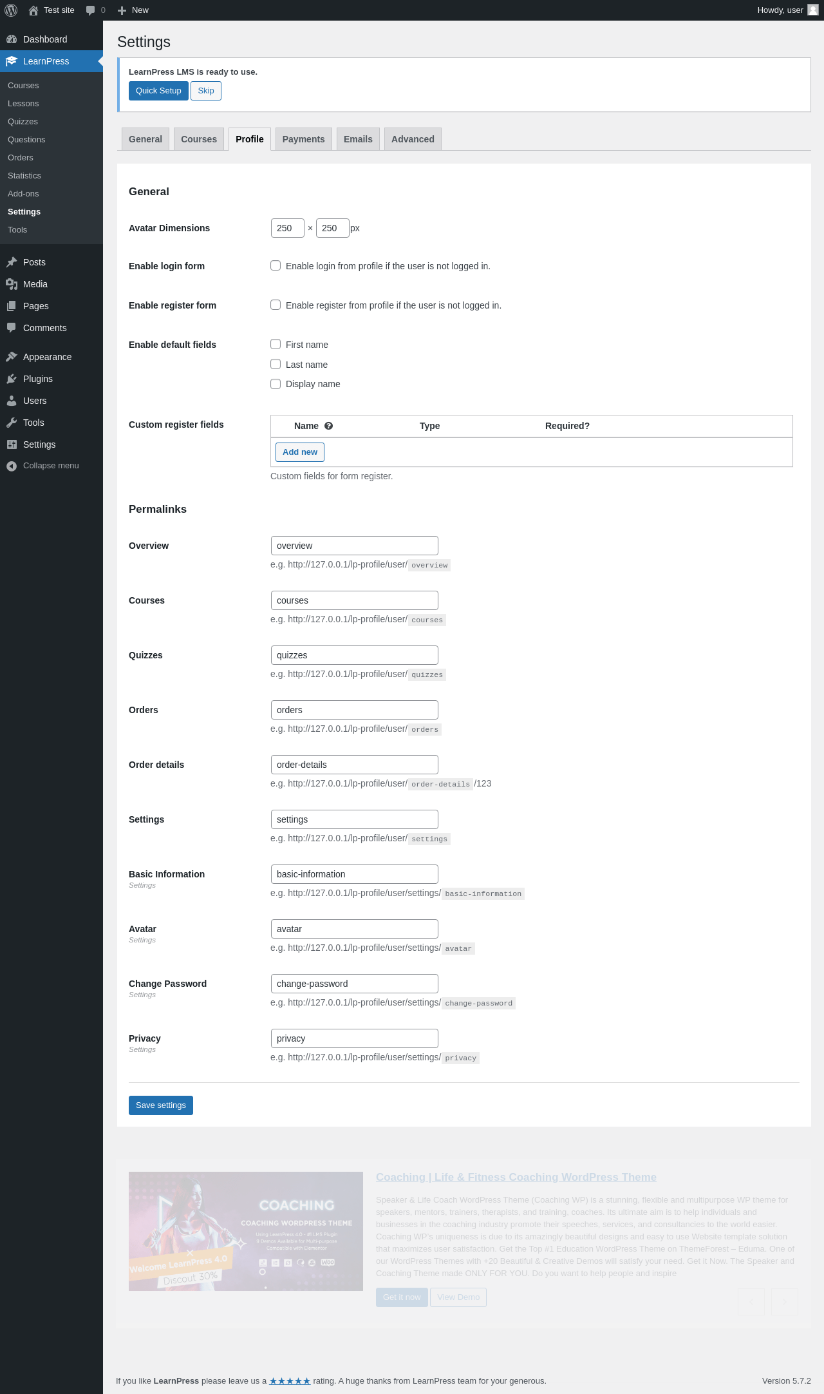Click the Quizzes permalink input field
Viewport: 824px width, 1394px height.
pyautogui.click(x=355, y=655)
